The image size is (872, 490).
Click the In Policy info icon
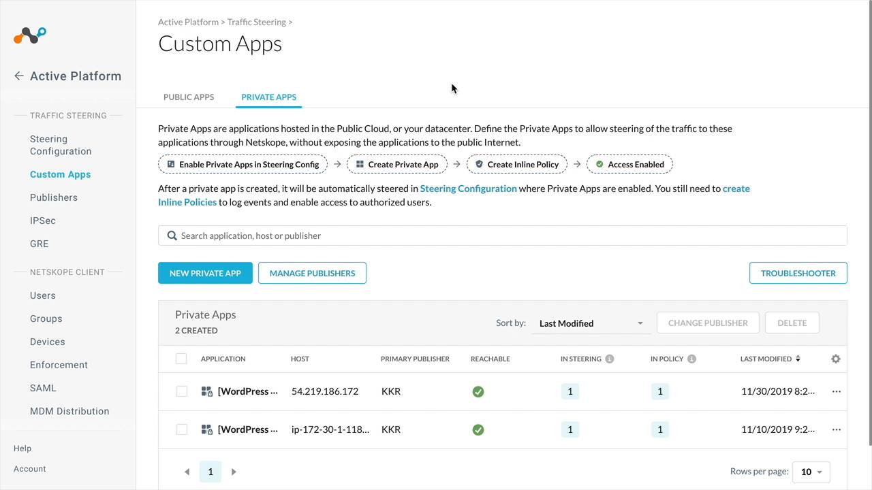click(x=691, y=359)
